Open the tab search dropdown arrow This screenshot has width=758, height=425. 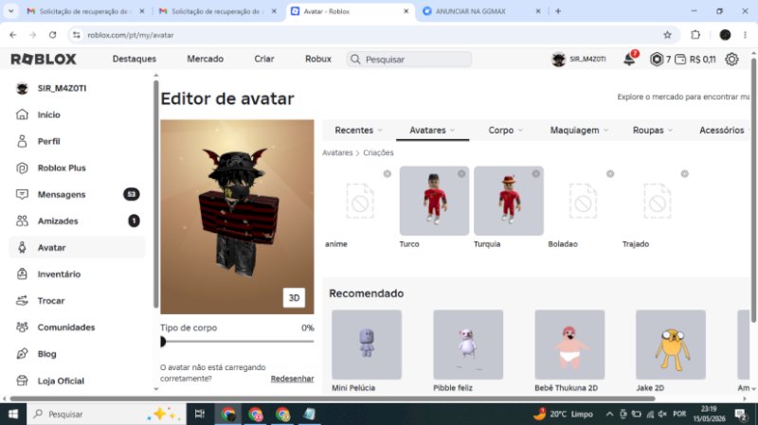click(x=10, y=10)
